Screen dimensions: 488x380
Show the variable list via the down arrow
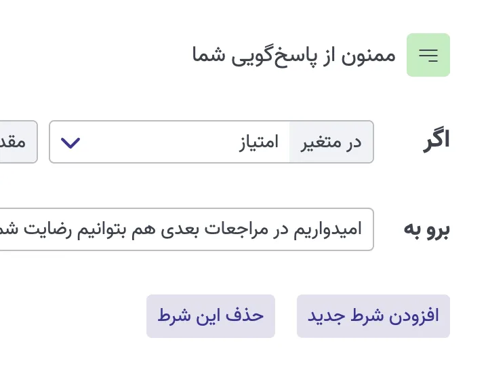(70, 142)
